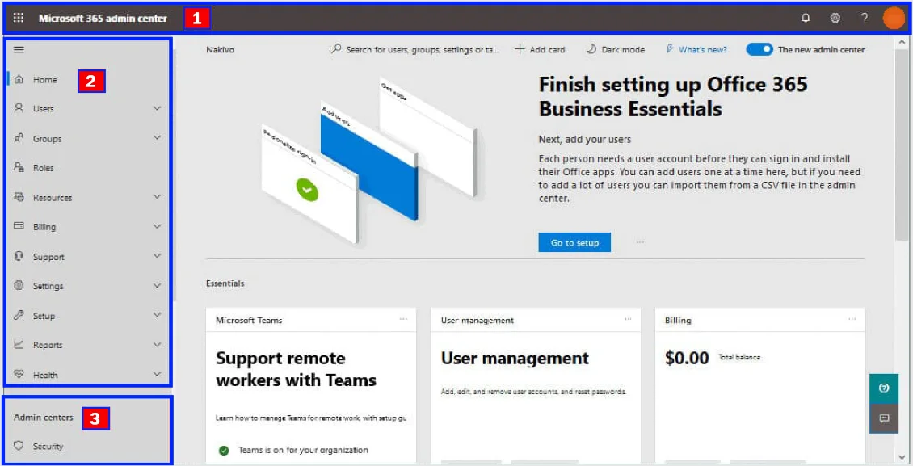
Task: Open Users navigation label
Action: (43, 109)
